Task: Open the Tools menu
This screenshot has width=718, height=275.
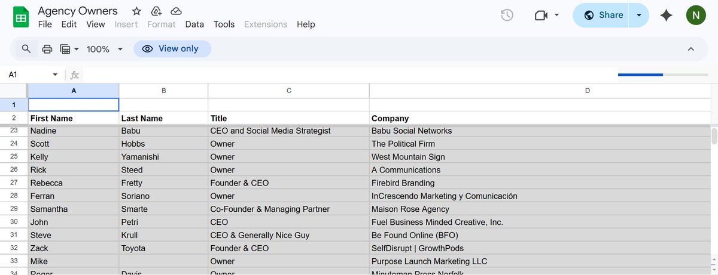Action: (224, 24)
